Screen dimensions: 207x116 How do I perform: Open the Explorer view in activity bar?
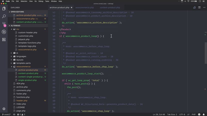coord(4,9)
